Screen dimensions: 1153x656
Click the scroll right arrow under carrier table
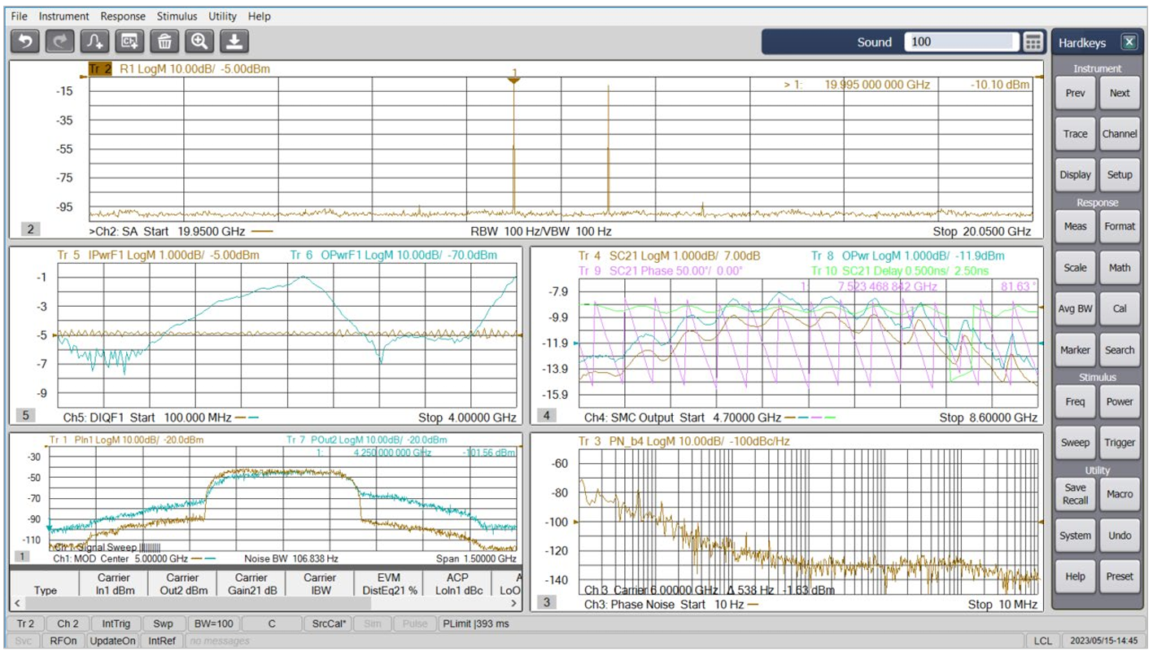(x=514, y=603)
